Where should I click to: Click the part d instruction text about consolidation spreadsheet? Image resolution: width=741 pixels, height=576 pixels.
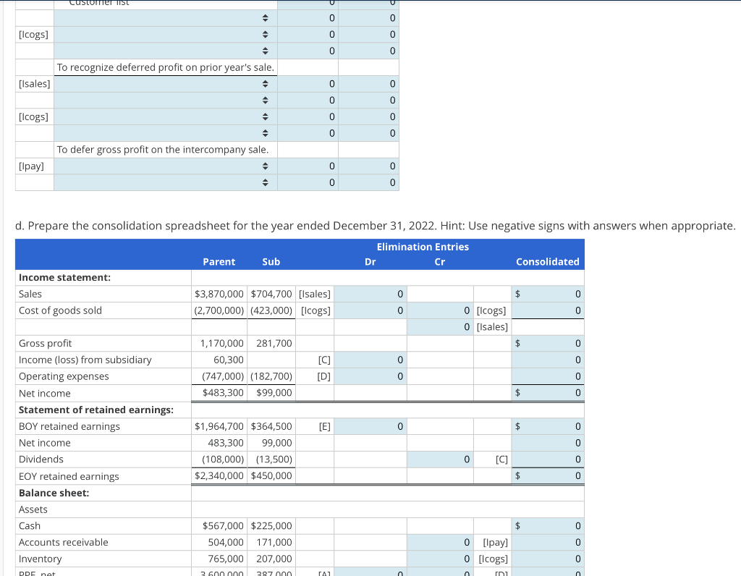[x=376, y=226]
